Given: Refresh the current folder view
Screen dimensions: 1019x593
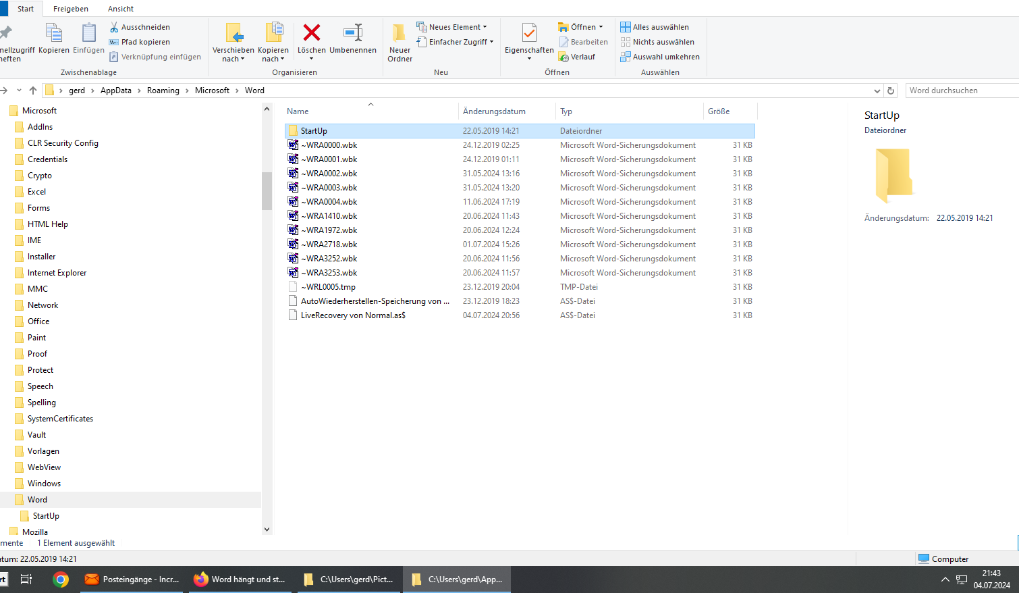Looking at the screenshot, I should click(891, 91).
